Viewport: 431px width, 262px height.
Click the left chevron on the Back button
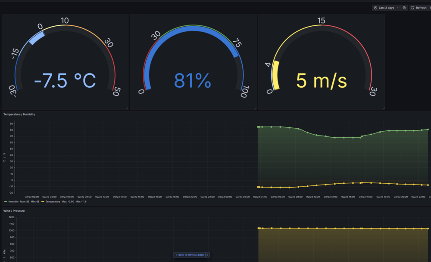(x=176, y=255)
